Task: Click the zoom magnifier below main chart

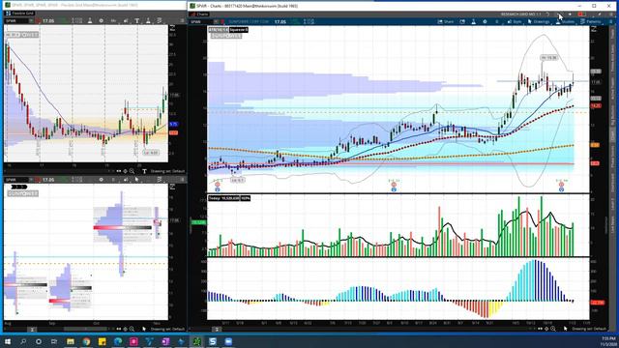Action: click(553, 329)
